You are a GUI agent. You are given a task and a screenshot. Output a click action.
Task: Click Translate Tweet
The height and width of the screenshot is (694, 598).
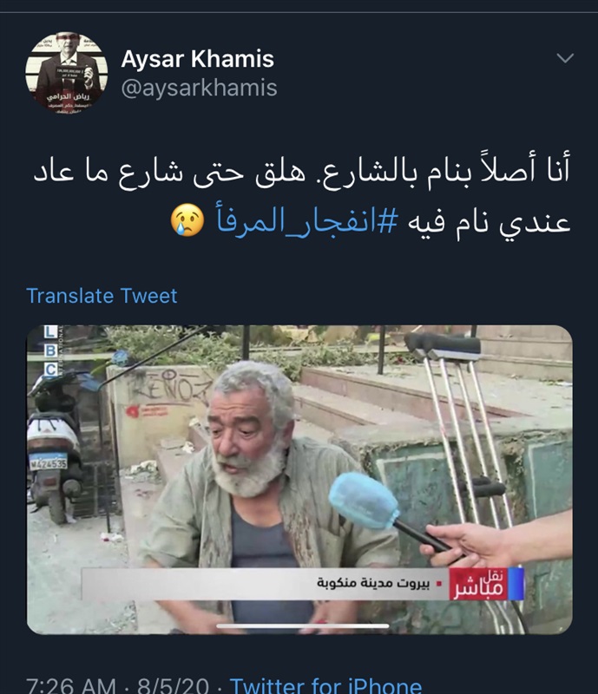coord(102,296)
